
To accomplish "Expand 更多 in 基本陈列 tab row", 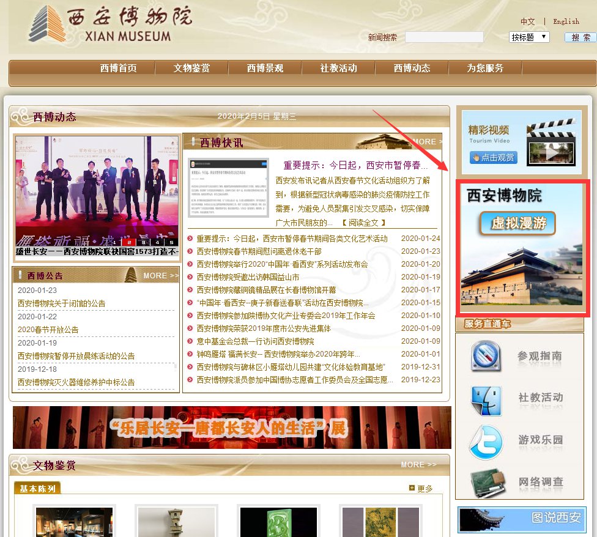I will pos(421,488).
